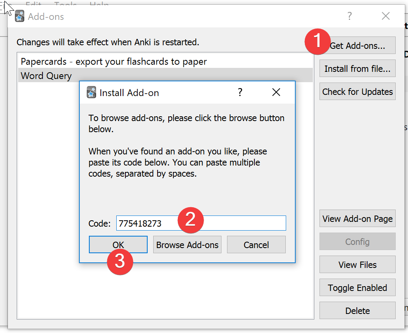Click the 'Changes will take effect' notice text
This screenshot has height=333, width=408.
[x=108, y=42]
